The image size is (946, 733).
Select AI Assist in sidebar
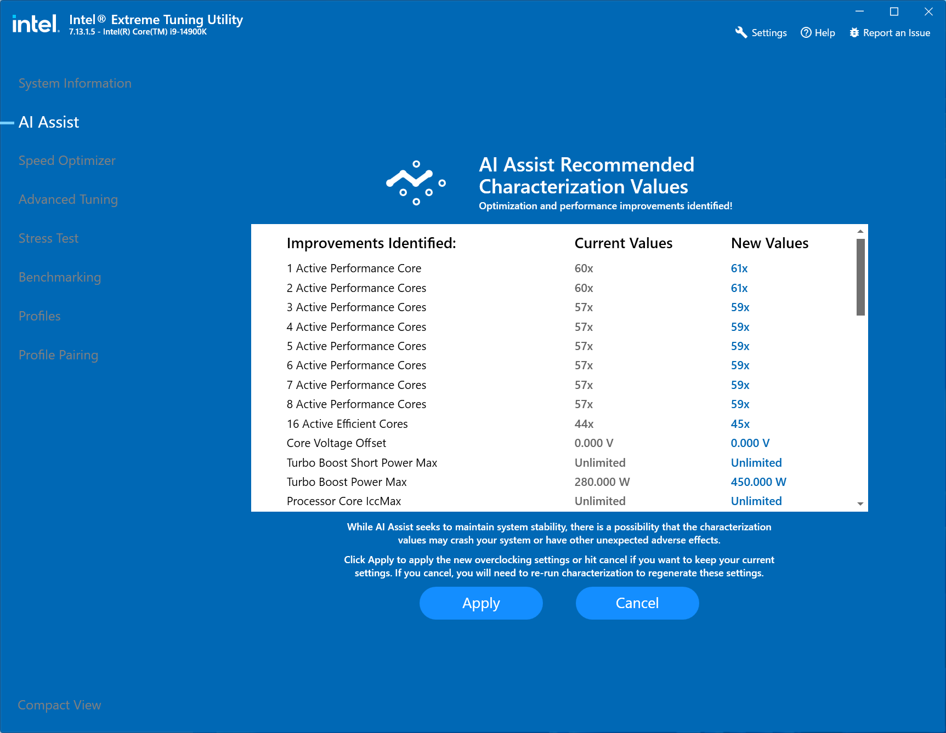(x=49, y=122)
